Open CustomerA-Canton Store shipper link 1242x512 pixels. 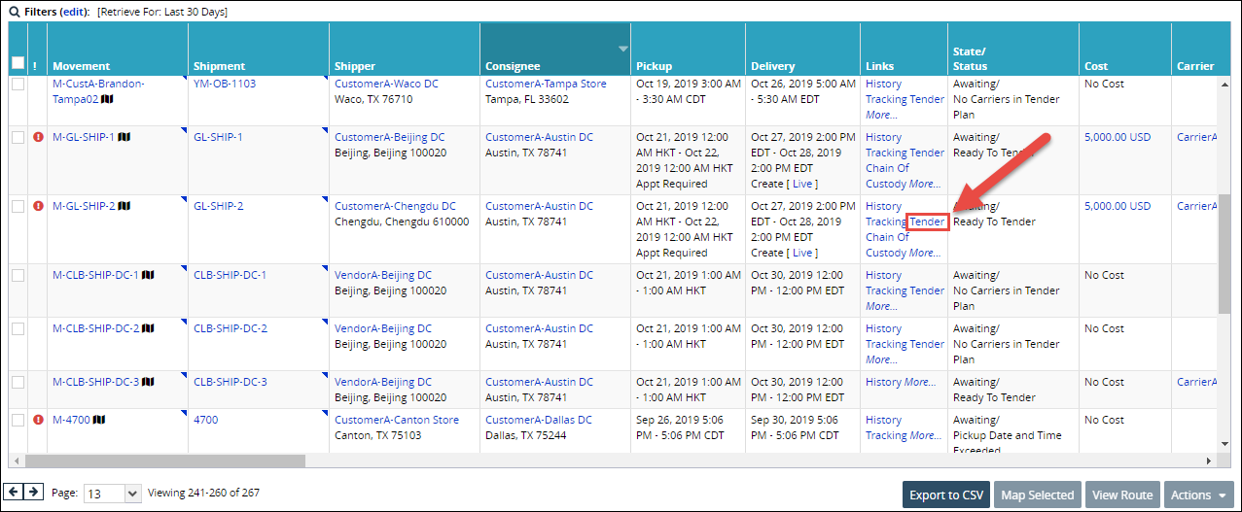(x=397, y=420)
